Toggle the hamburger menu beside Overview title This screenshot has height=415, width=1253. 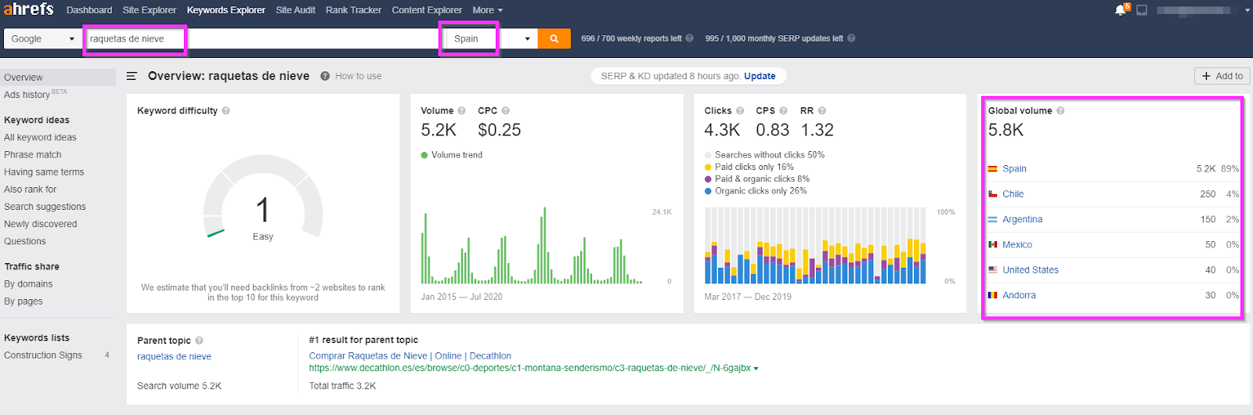click(132, 76)
